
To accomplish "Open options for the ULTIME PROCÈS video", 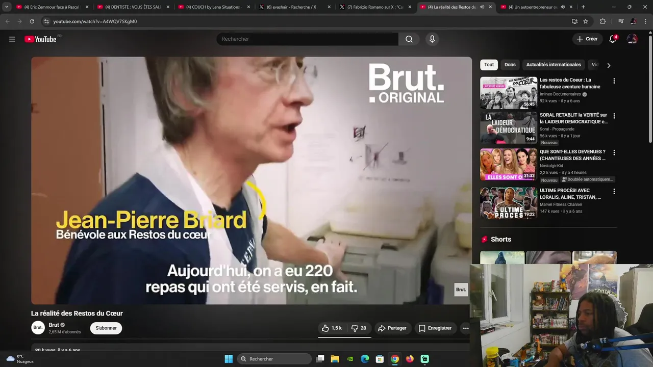I will [x=614, y=192].
